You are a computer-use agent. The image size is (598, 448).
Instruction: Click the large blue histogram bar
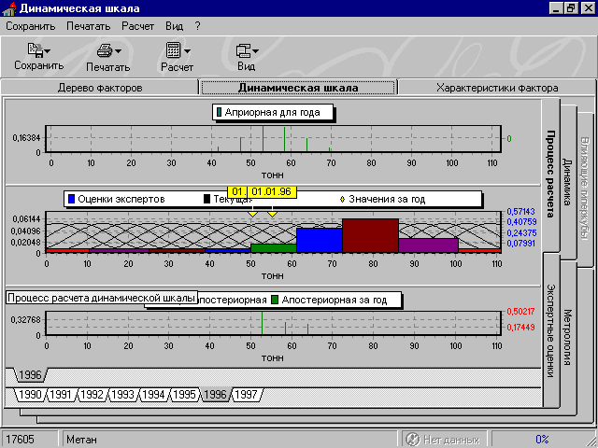point(320,240)
